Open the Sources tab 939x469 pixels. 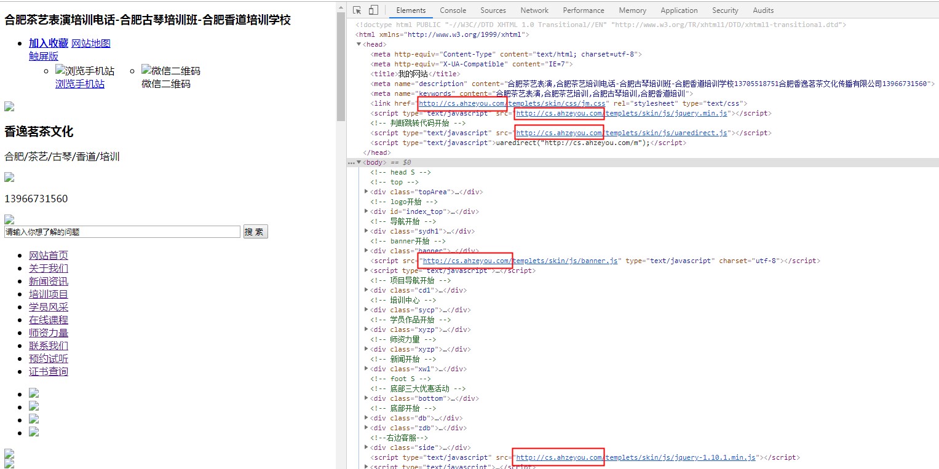(493, 10)
